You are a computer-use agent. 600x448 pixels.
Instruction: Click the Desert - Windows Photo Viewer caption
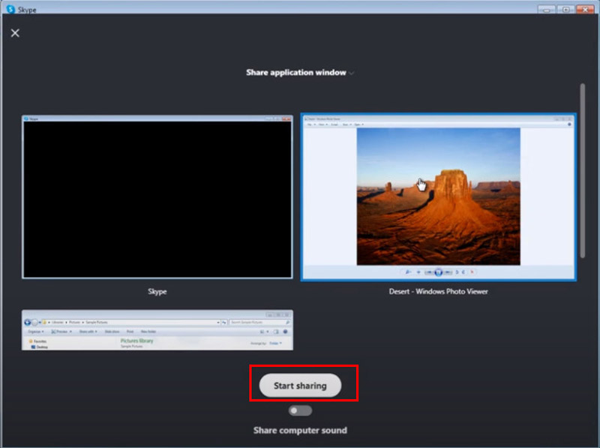click(x=439, y=291)
